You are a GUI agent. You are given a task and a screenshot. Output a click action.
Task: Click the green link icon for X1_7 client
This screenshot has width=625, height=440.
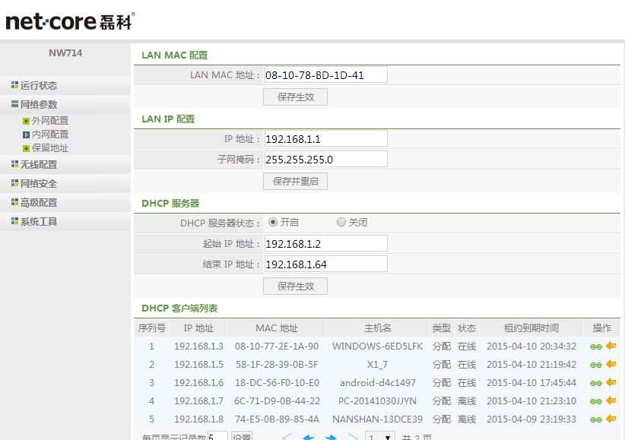(596, 365)
